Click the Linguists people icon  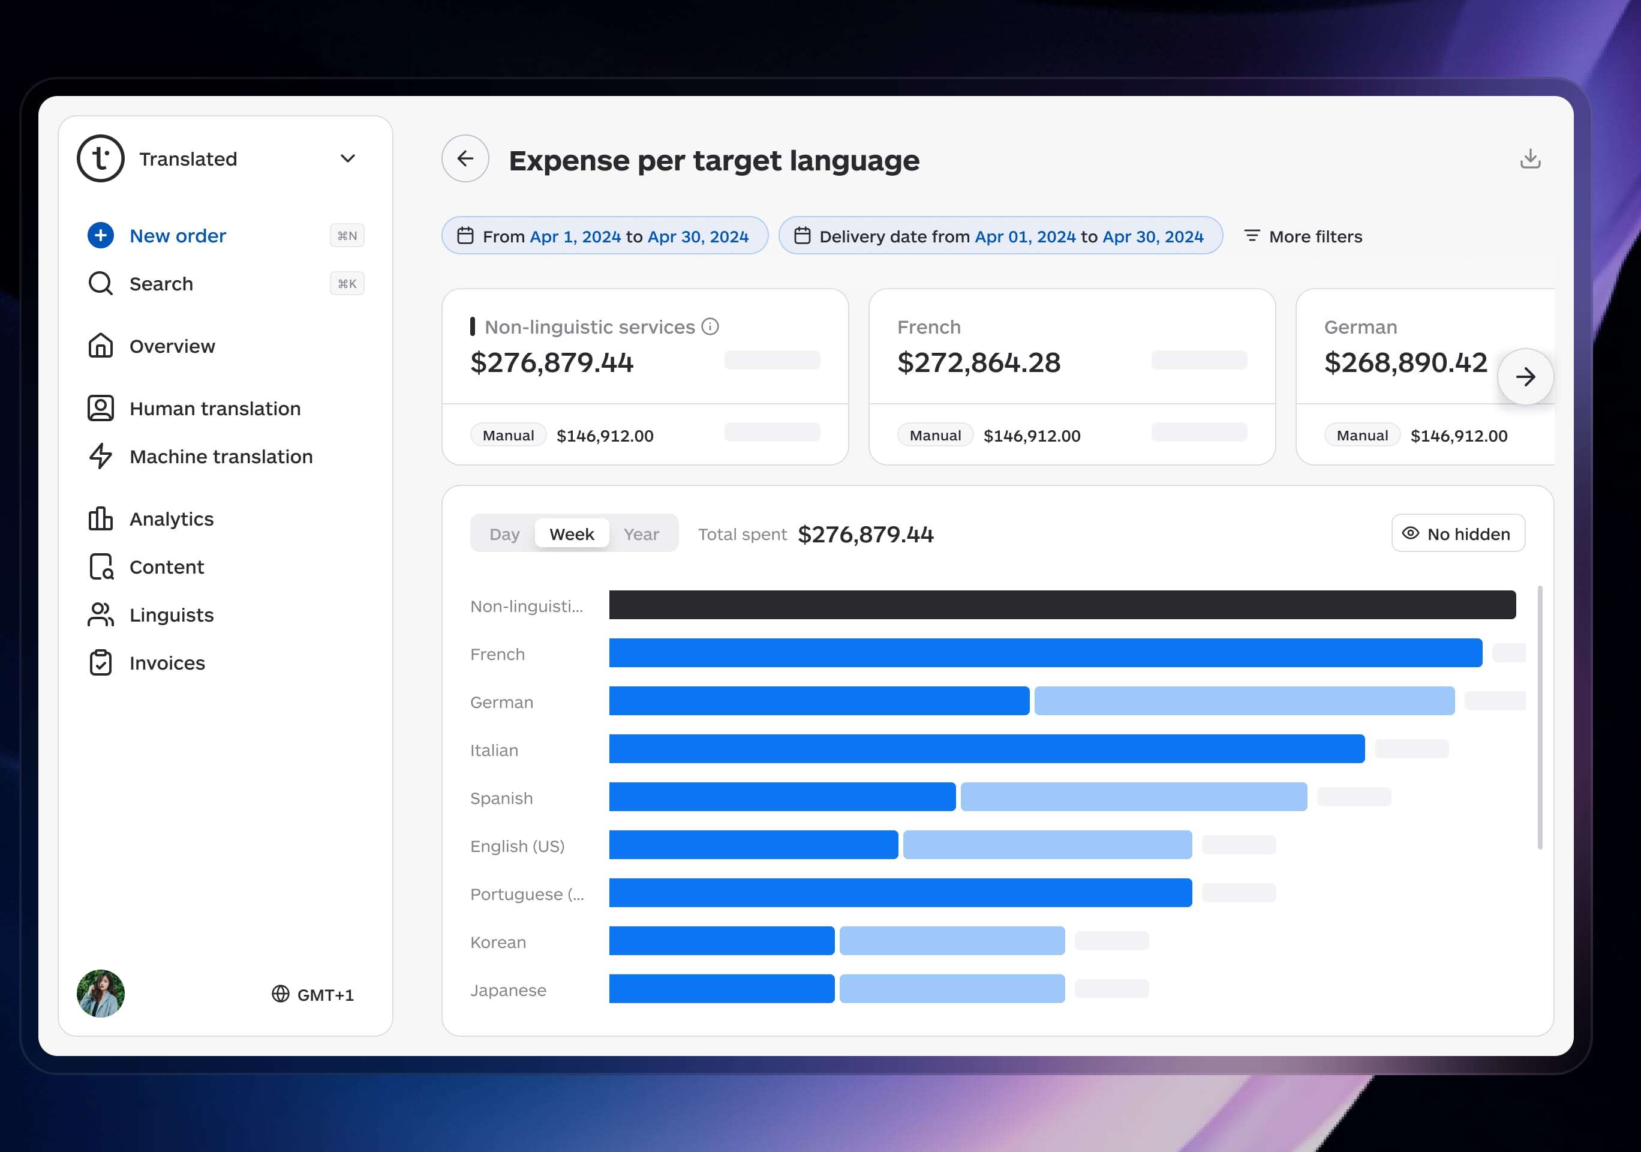(101, 615)
